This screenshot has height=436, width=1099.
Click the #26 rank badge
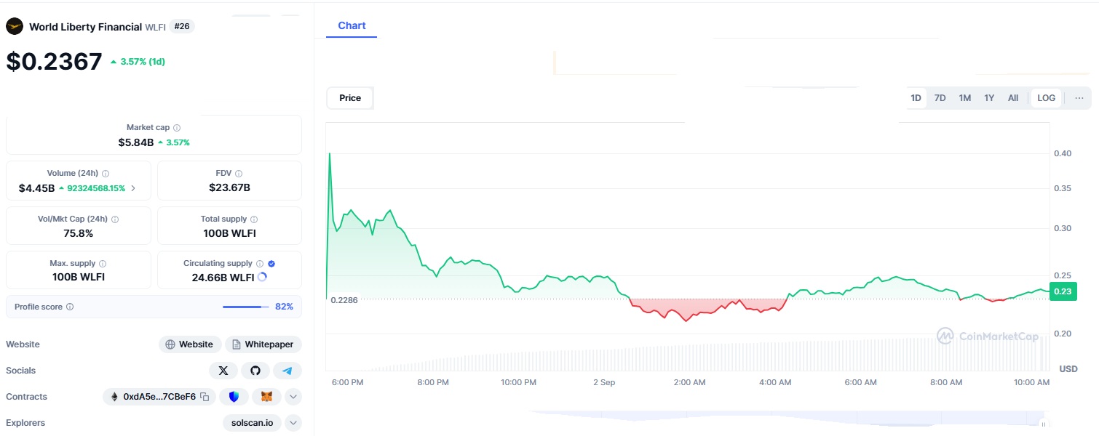click(x=182, y=27)
